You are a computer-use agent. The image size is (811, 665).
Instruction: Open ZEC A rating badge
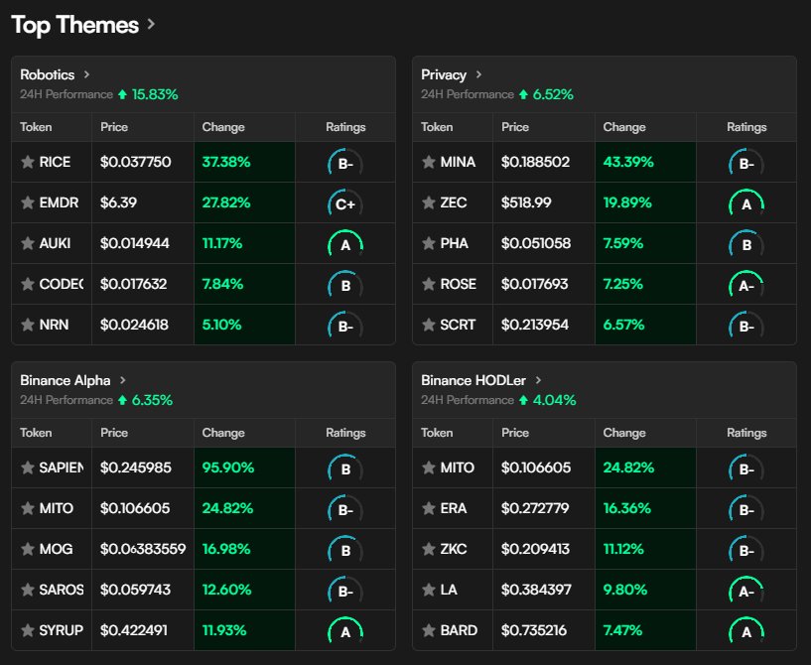pyautogui.click(x=746, y=204)
